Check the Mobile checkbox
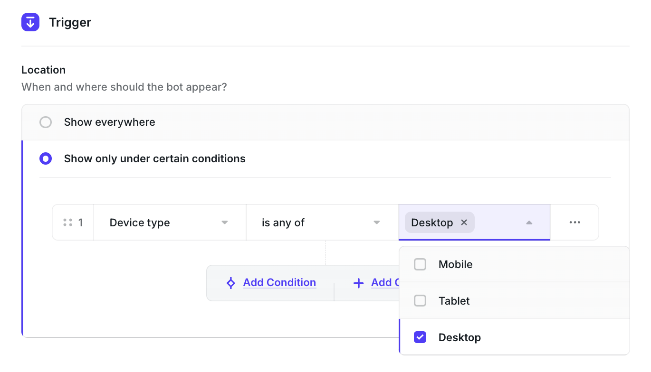 pos(420,264)
